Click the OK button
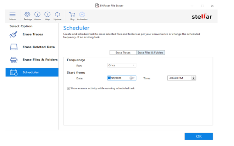Image resolution: width=234 pixels, height=146 pixels. tap(199, 136)
